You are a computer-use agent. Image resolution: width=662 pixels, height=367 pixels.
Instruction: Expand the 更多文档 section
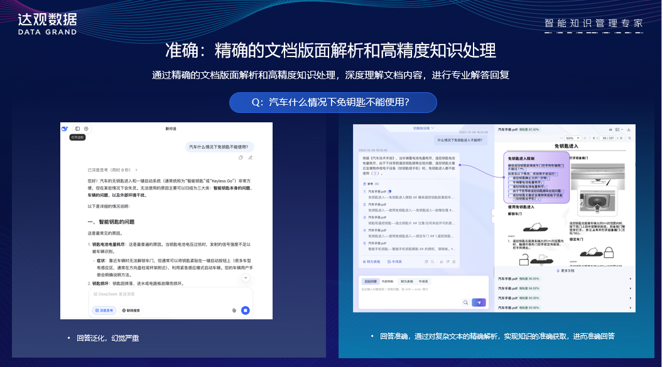click(567, 271)
